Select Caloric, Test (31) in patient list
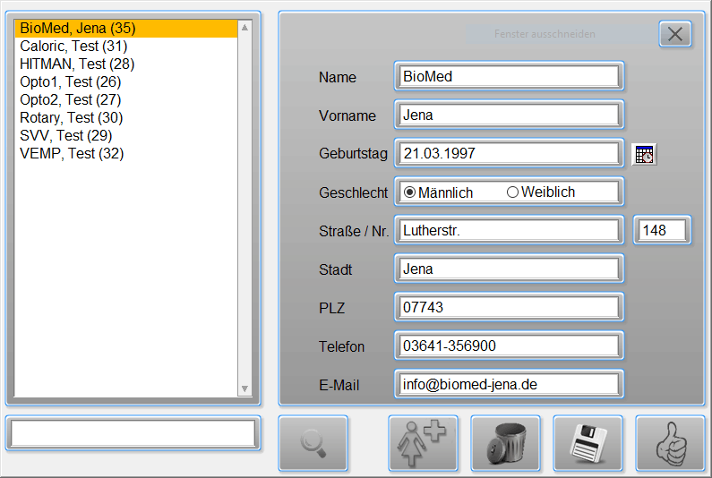The width and height of the screenshot is (712, 478). tap(73, 46)
